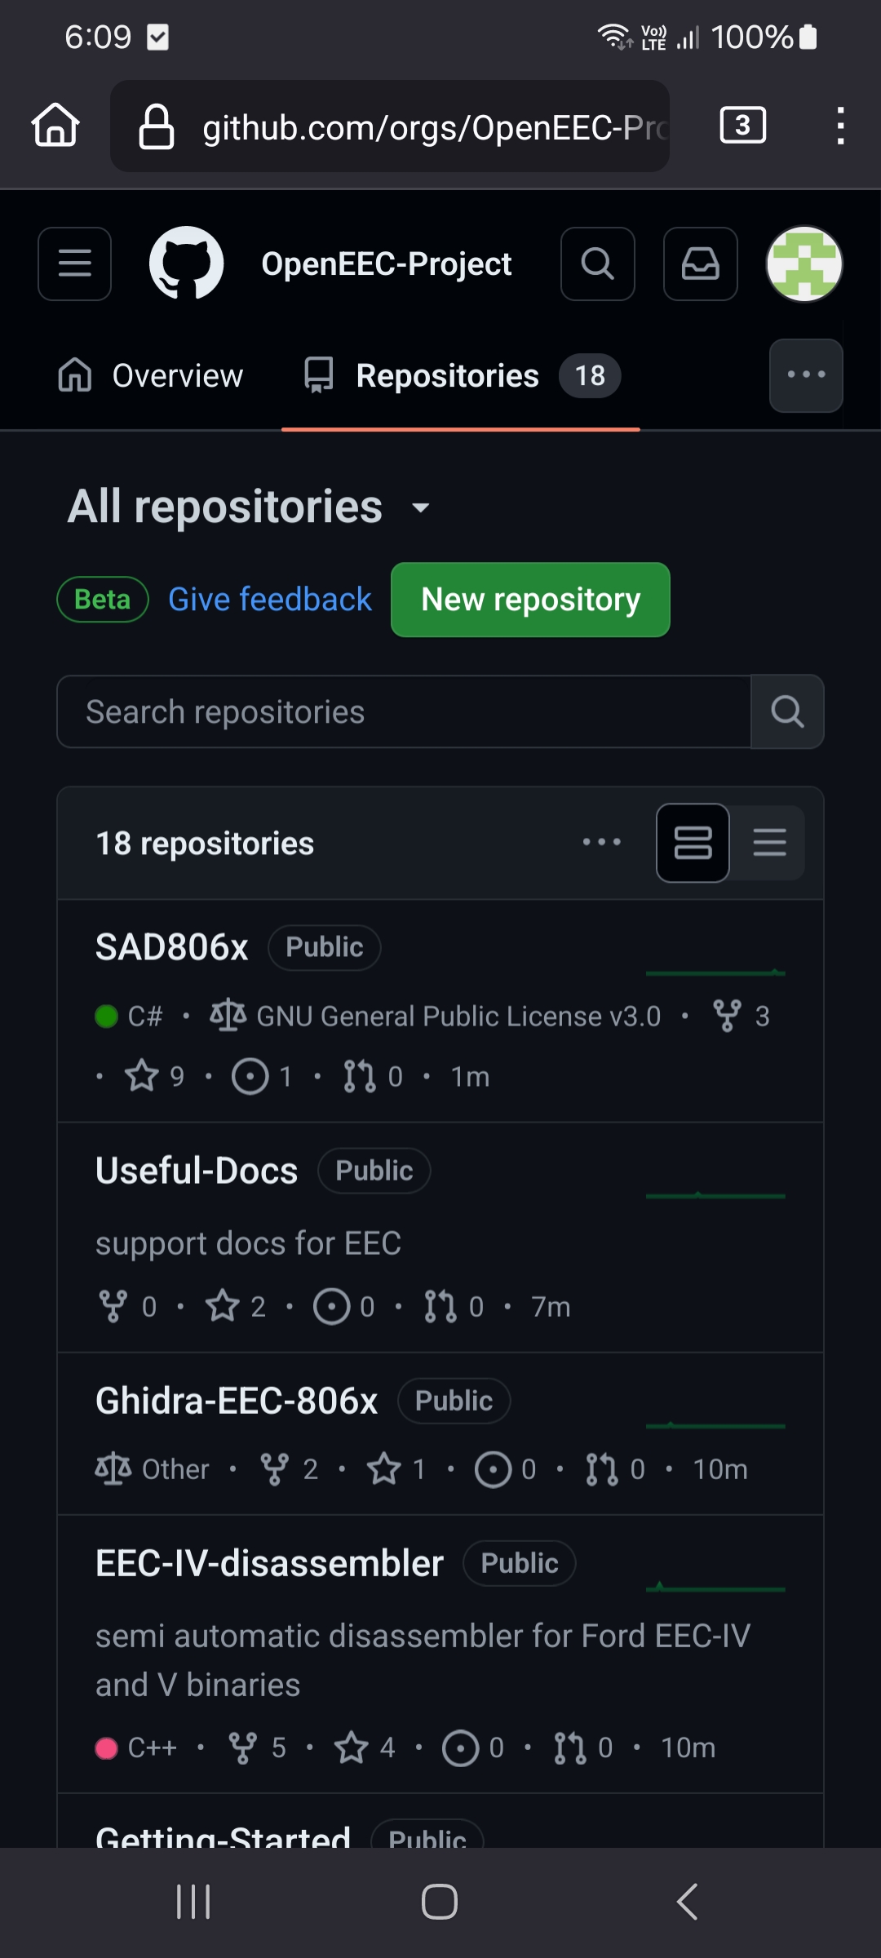Open the user avatar menu
This screenshot has width=881, height=1958.
[x=804, y=264]
